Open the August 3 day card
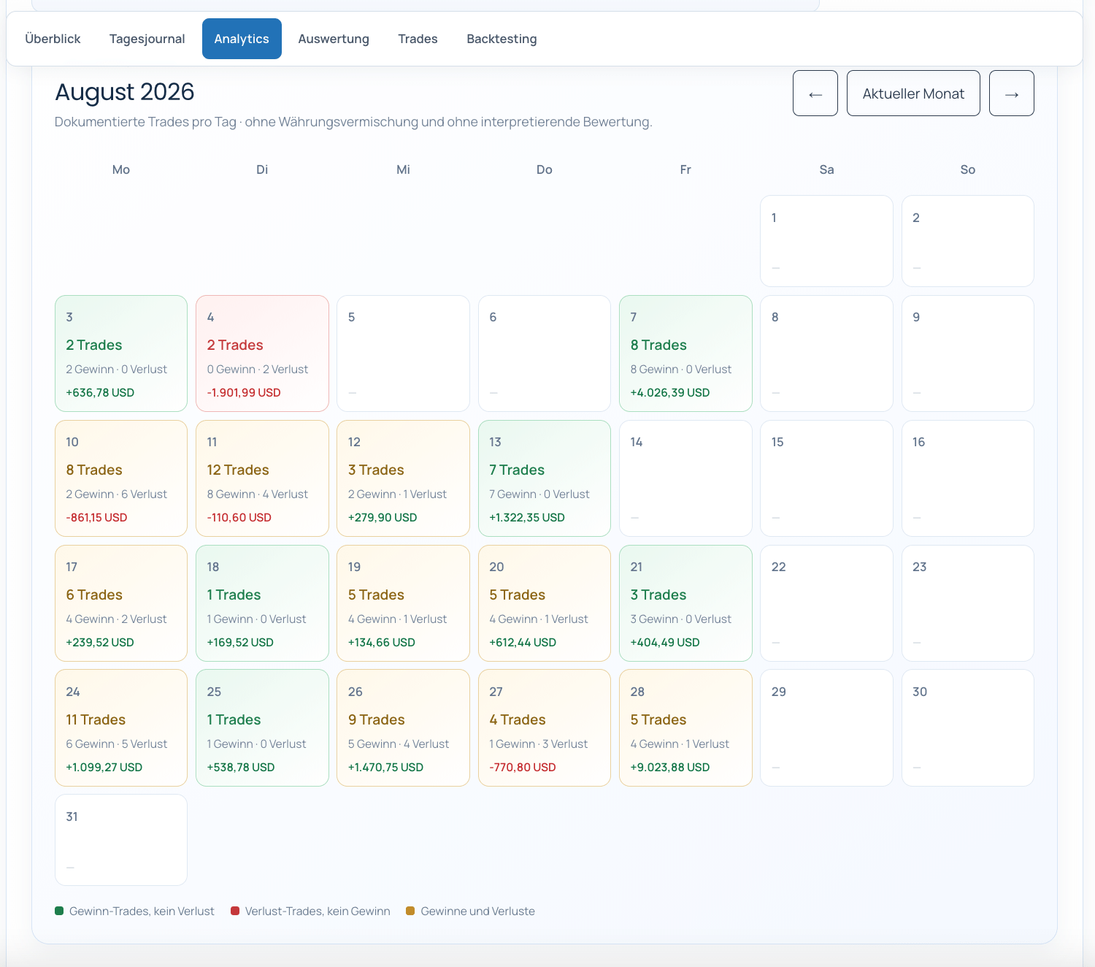This screenshot has width=1095, height=967. 121,353
